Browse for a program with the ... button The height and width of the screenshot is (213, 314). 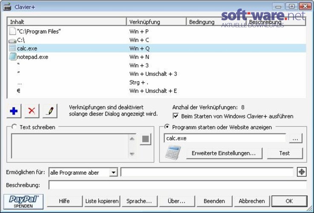pos(296,138)
